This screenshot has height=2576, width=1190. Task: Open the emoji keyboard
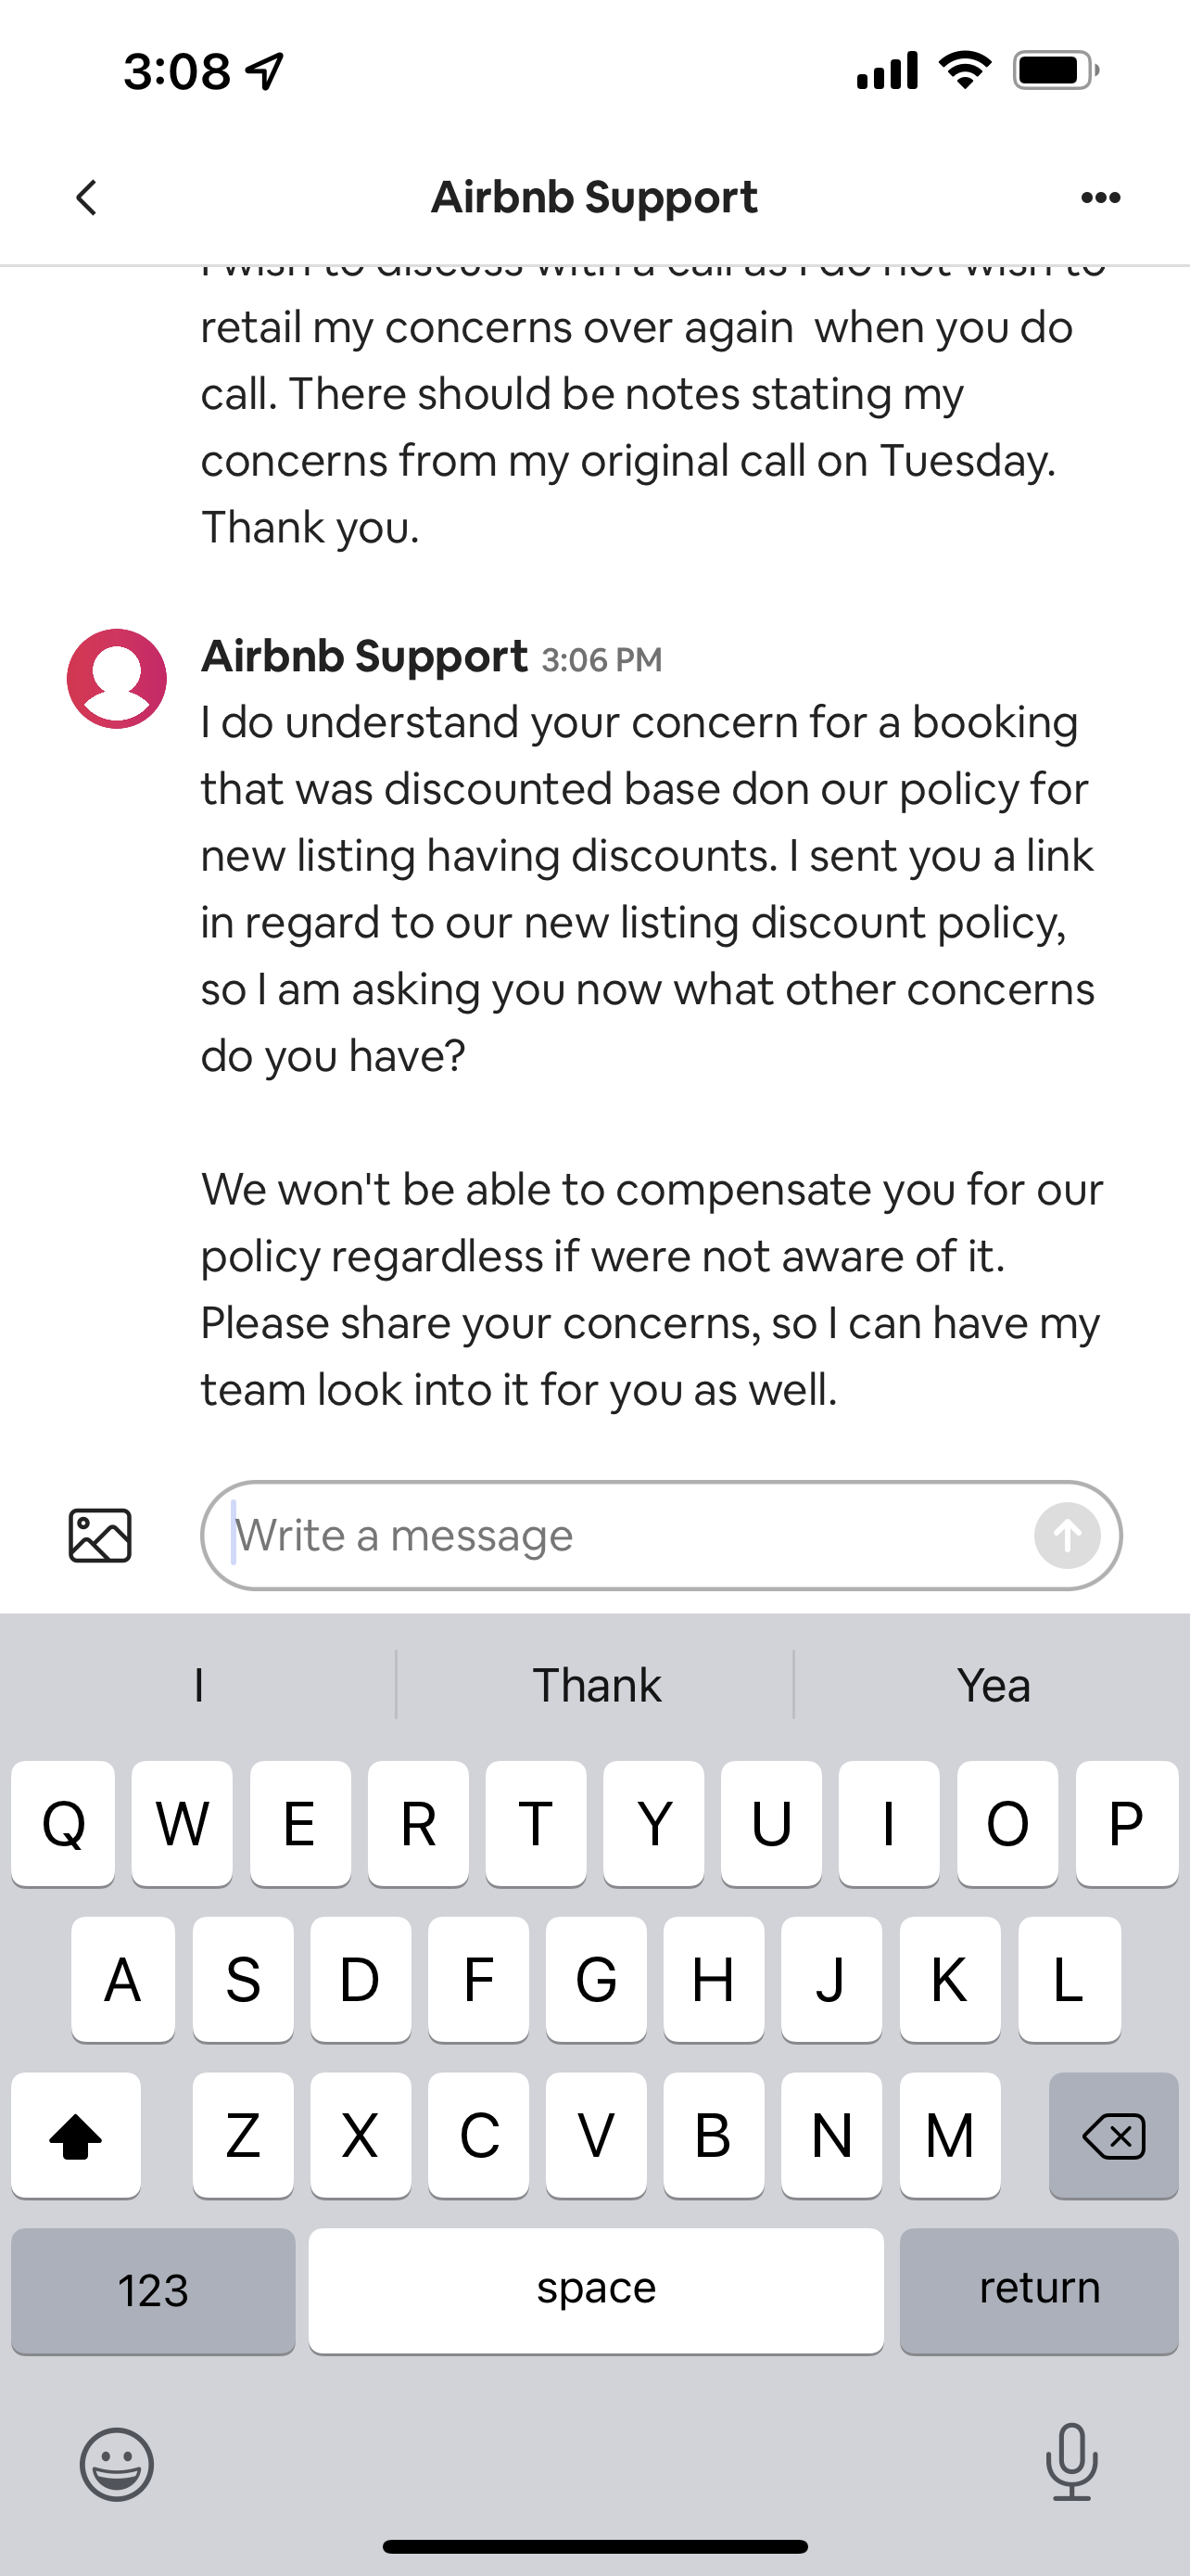pyautogui.click(x=117, y=2463)
